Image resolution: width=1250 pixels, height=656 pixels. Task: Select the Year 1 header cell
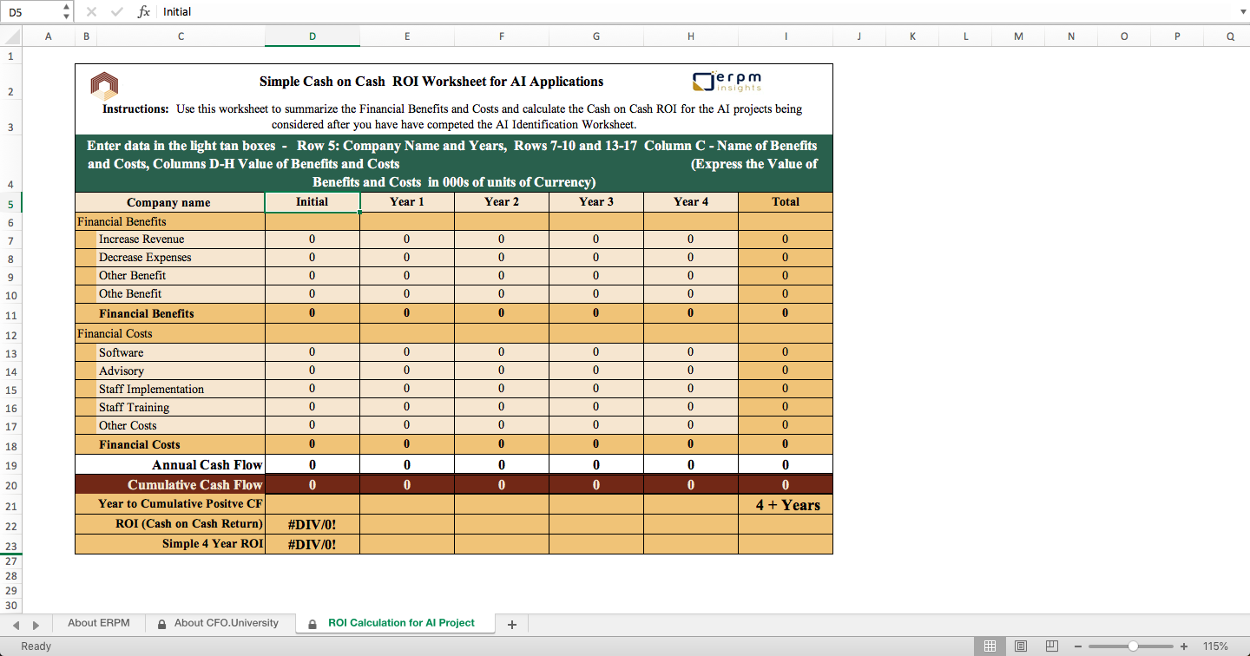click(407, 201)
